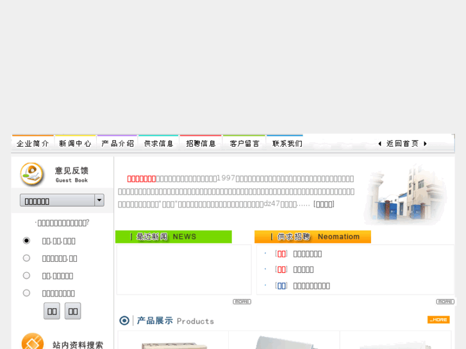This screenshot has width=466, height=349.
Task: Click 产品展示 Products heading
Action: coord(176,321)
